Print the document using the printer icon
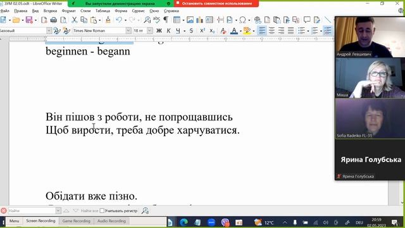The image size is (405, 228). click(53, 20)
